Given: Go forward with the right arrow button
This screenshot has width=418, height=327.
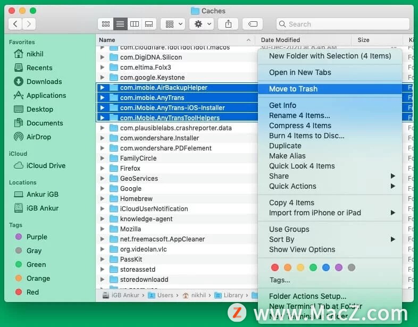Looking at the screenshot, I should pyautogui.click(x=29, y=24).
